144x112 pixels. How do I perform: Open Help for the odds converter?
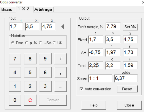pyautogui.click(x=94, y=105)
